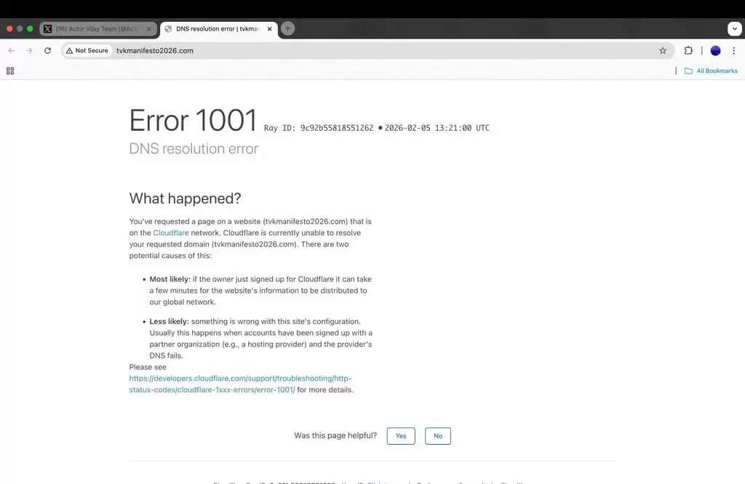Click the new tab plus button
This screenshot has width=745, height=484.
point(288,29)
